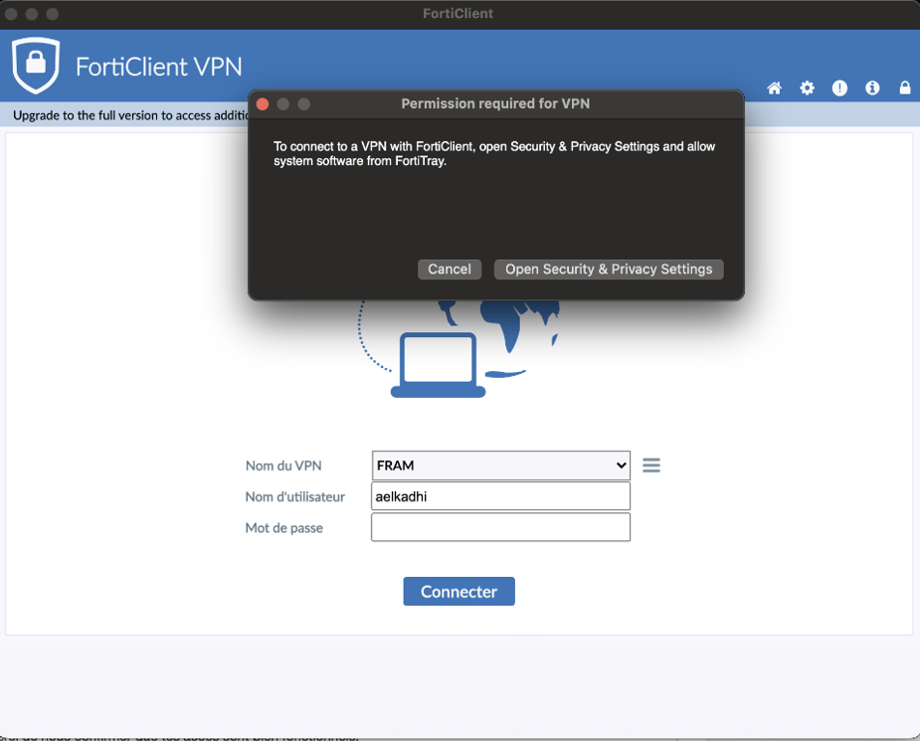Cancel the permission dialog

click(450, 270)
